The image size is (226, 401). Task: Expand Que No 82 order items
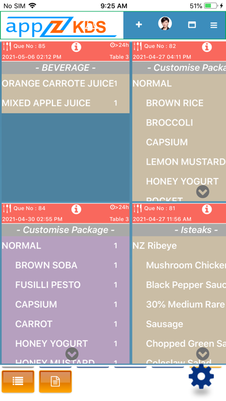(x=203, y=191)
